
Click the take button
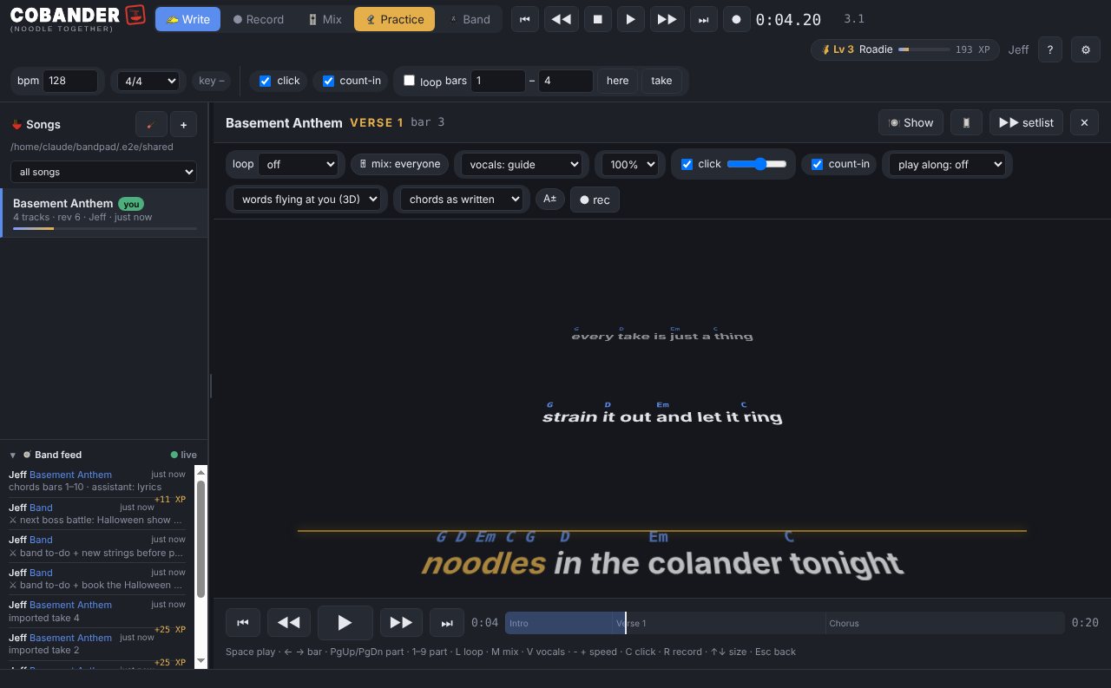[661, 81]
